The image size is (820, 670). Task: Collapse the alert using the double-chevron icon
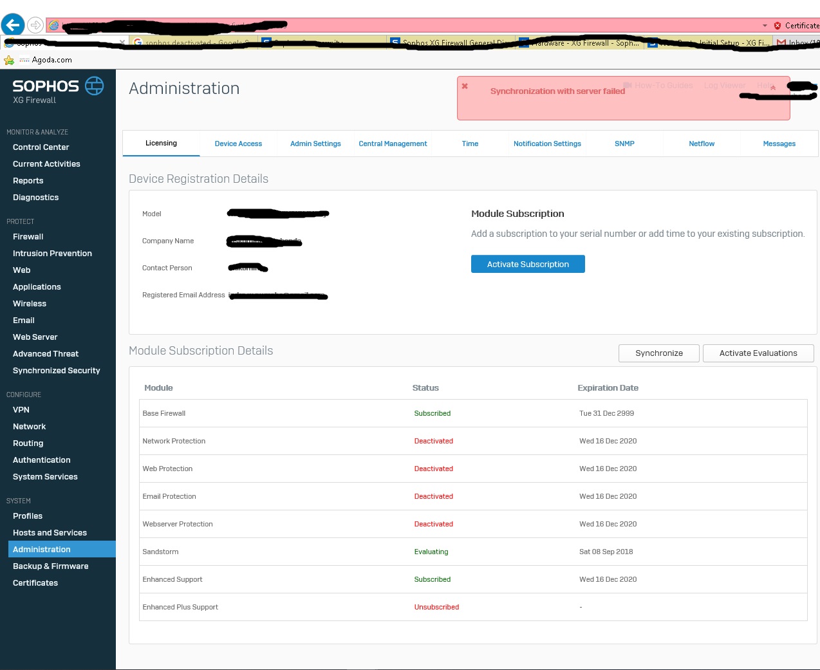773,88
